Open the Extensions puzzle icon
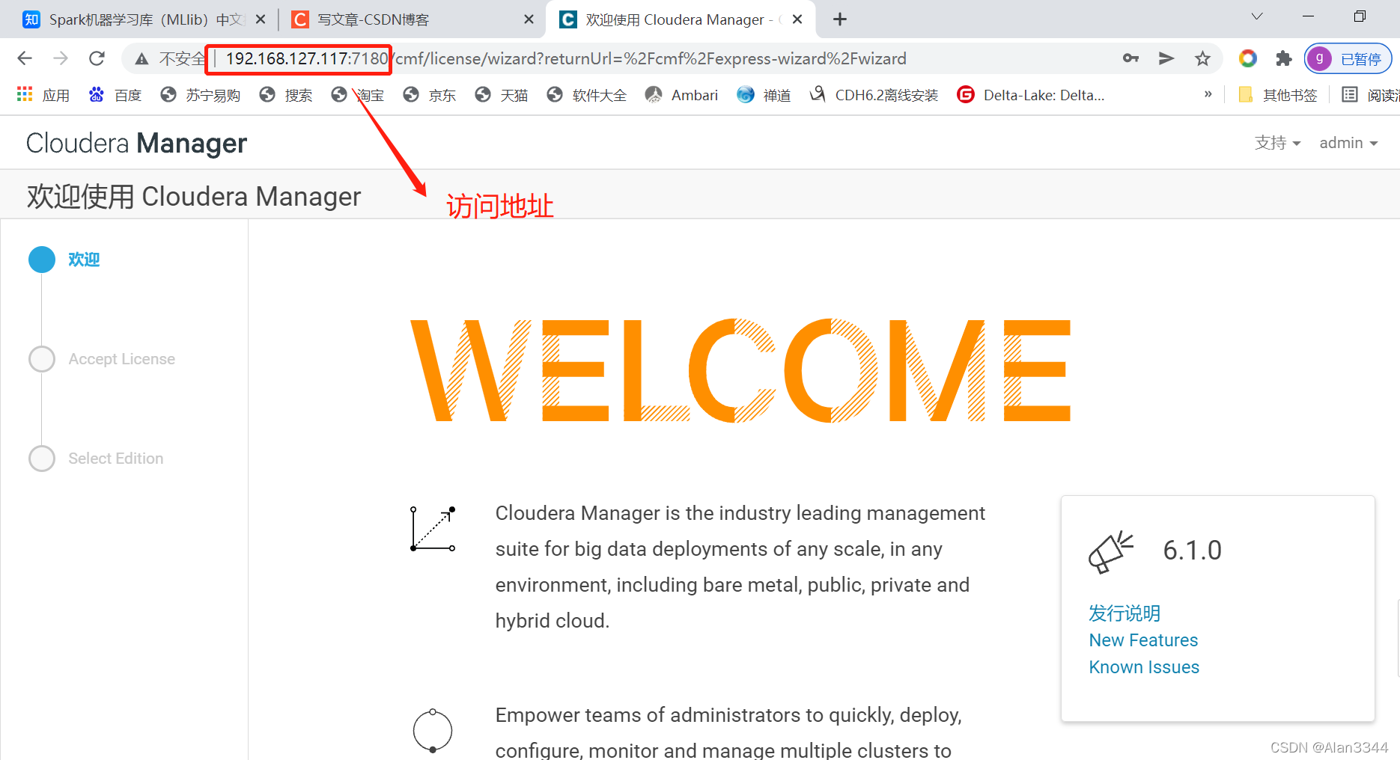 click(1284, 58)
